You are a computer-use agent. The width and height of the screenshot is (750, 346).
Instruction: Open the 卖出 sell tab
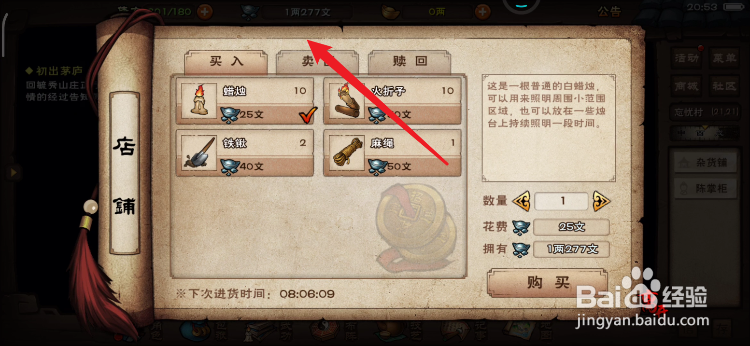(x=317, y=61)
